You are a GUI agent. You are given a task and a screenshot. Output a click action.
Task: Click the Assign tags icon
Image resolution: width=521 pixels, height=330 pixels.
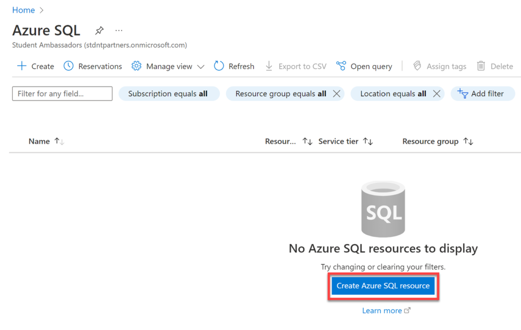click(x=417, y=66)
